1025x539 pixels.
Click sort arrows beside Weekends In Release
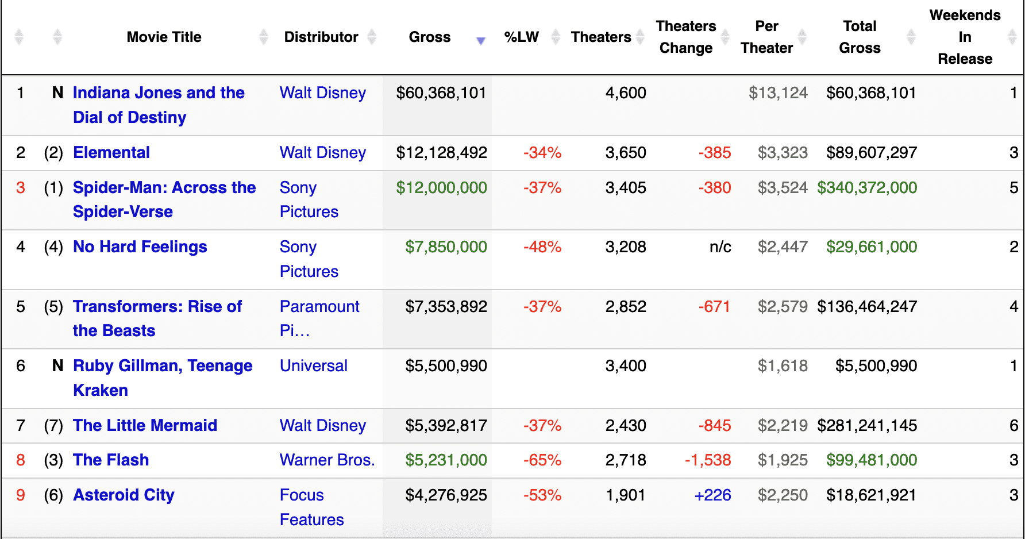pos(1012,37)
